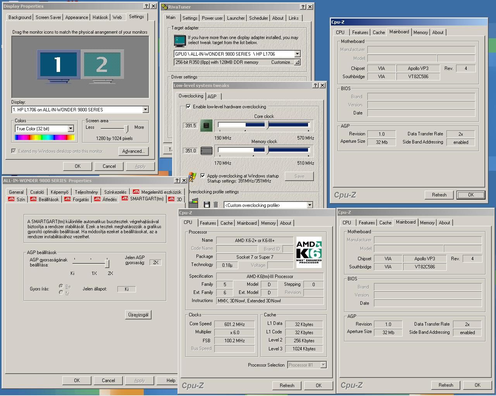
Task: Open the ATI Forgatás tab
Action: 77,199
